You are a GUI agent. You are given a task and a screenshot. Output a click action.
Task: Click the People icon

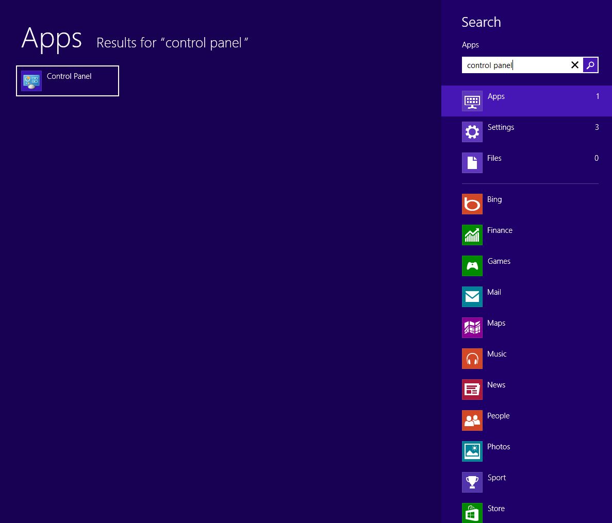click(472, 420)
